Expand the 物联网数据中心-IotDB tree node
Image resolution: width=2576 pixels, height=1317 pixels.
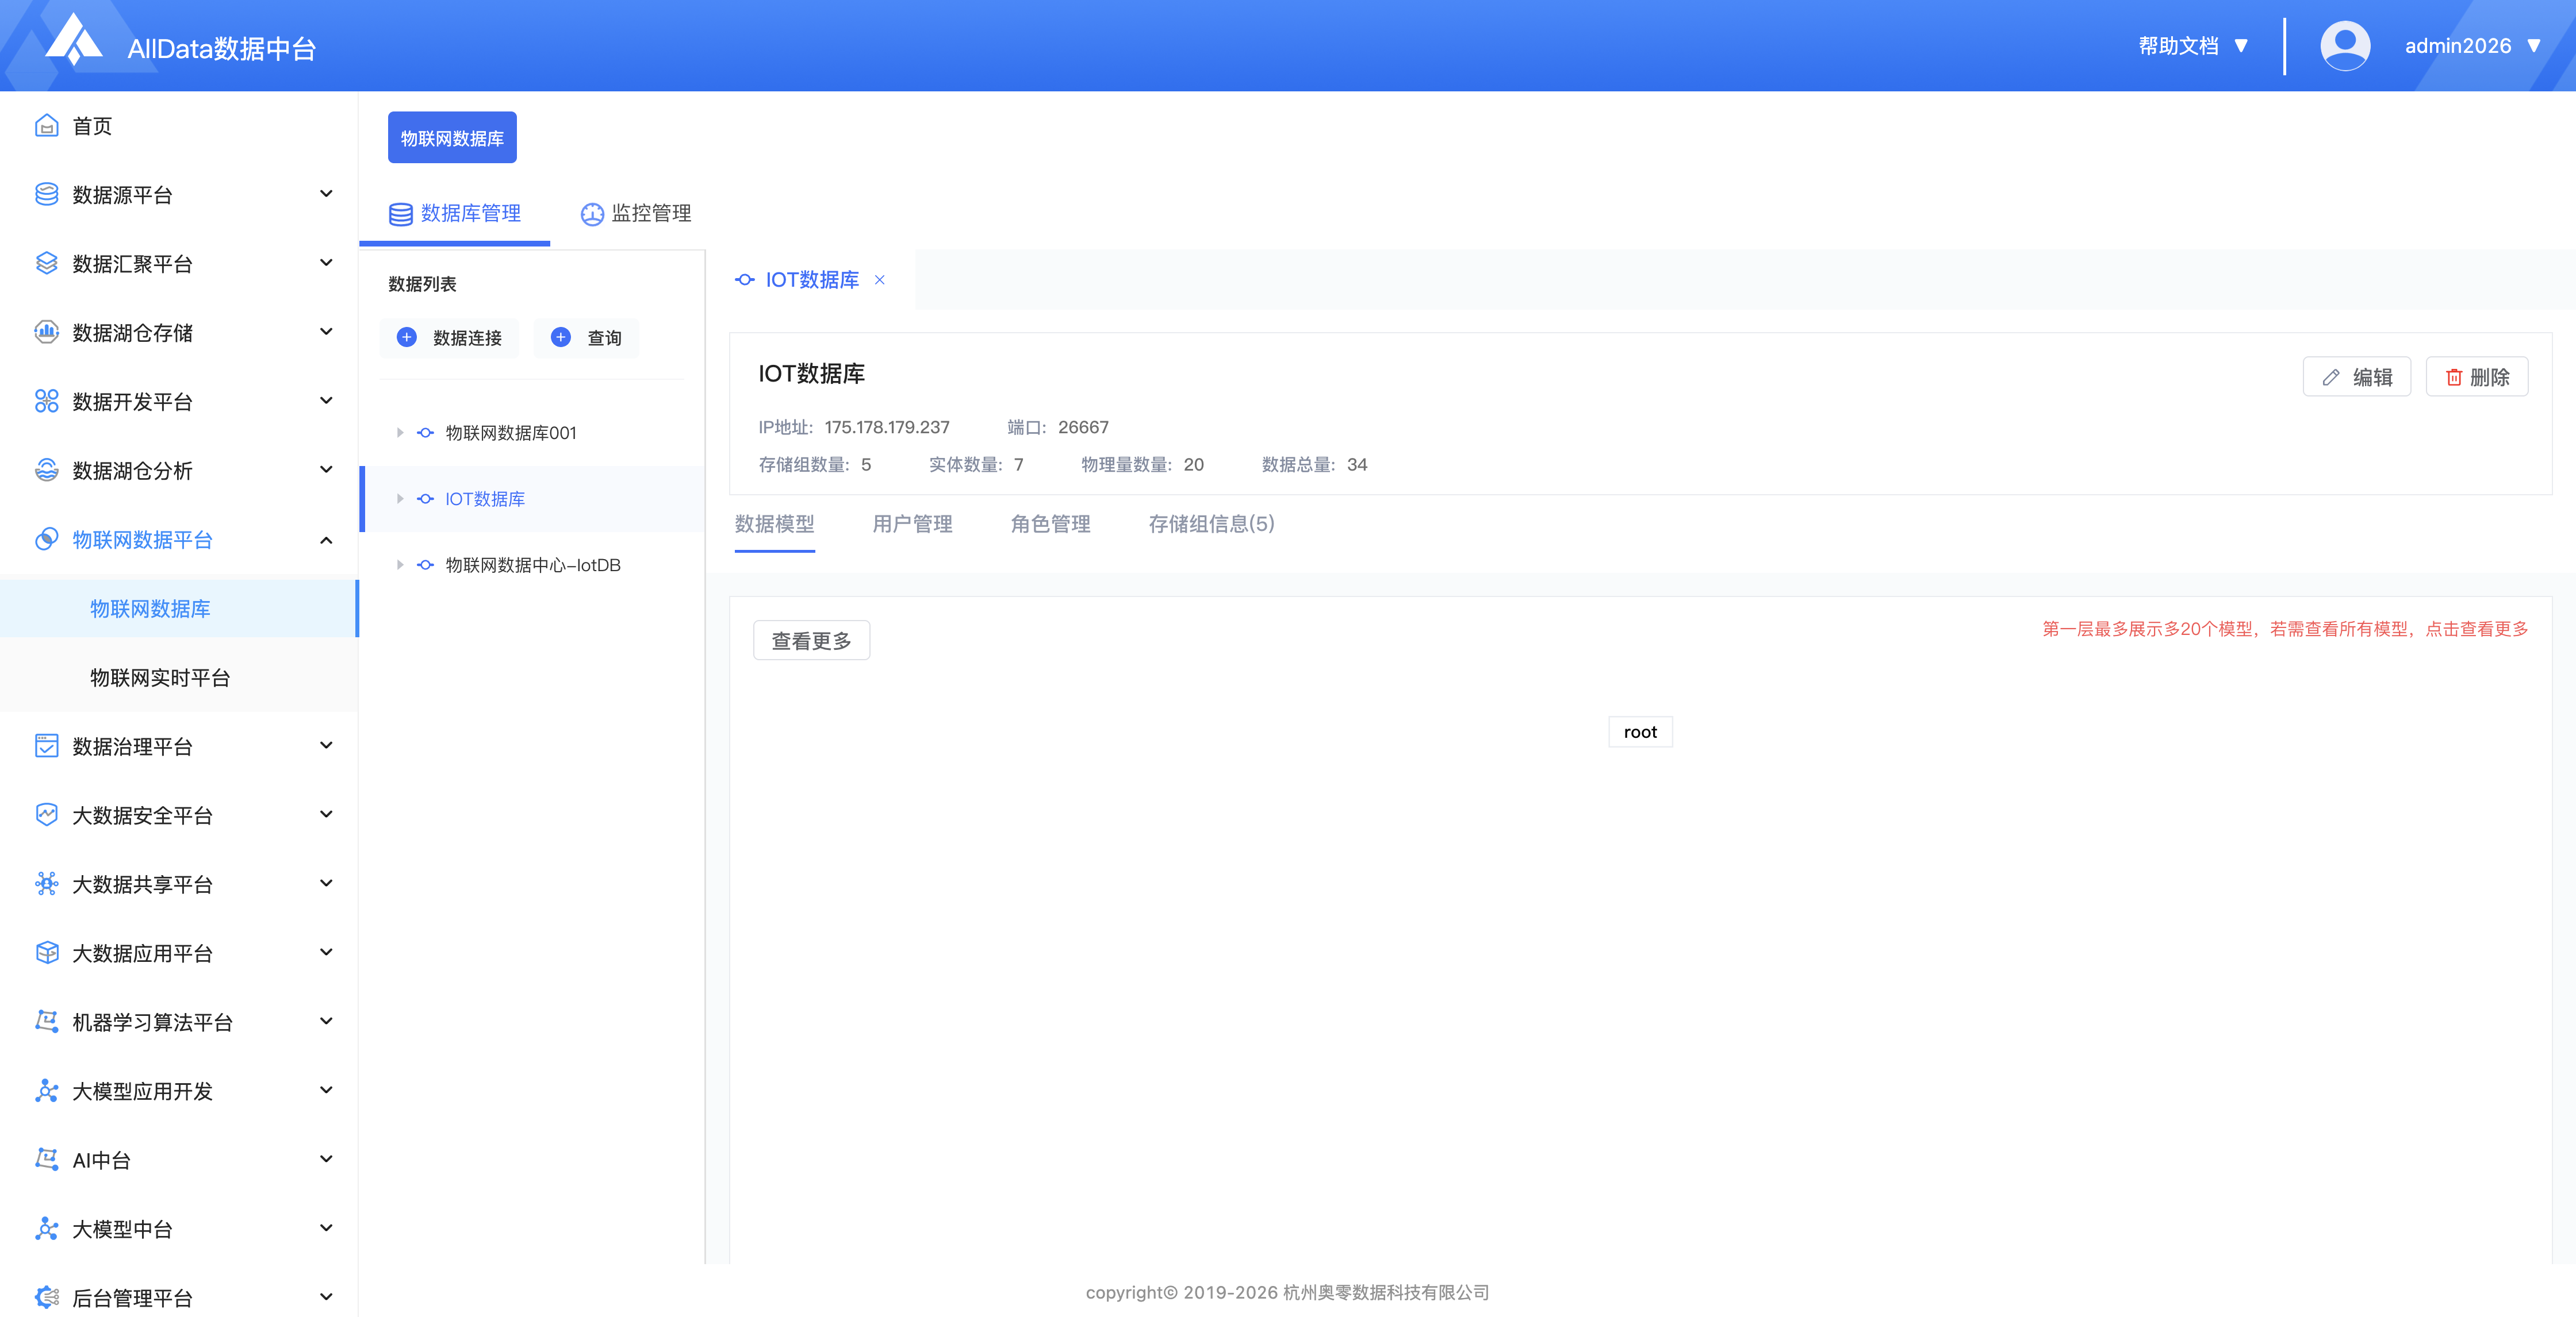[400, 565]
